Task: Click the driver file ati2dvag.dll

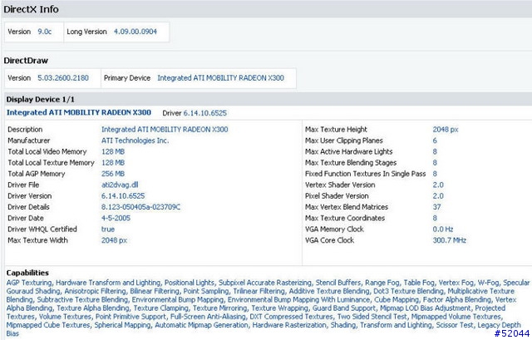Action: pyautogui.click(x=120, y=185)
